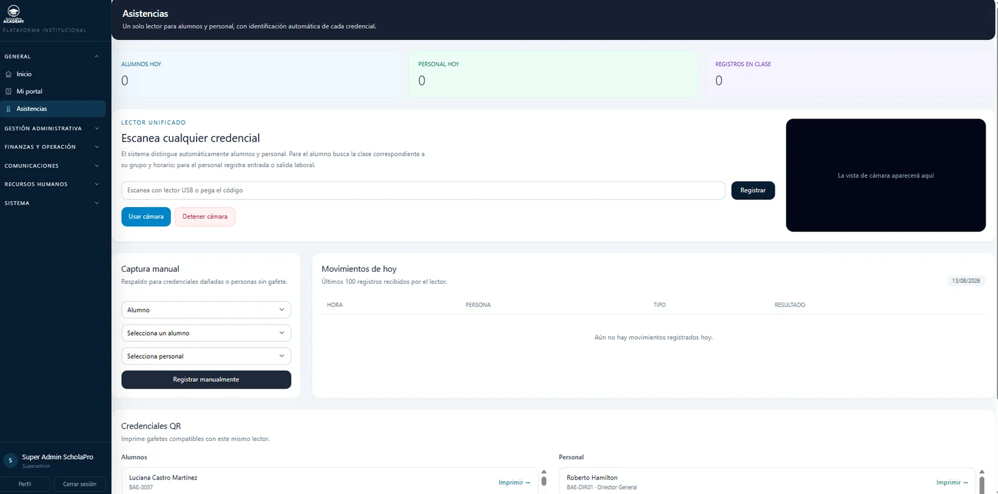This screenshot has width=998, height=494.
Task: Open the Selecciona un alumno dropdown
Action: click(206, 333)
